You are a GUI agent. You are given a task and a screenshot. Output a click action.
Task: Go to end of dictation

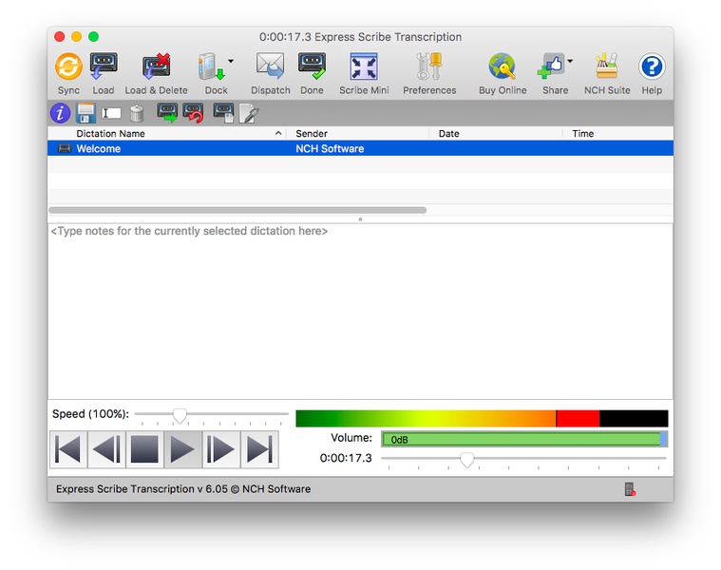(259, 449)
